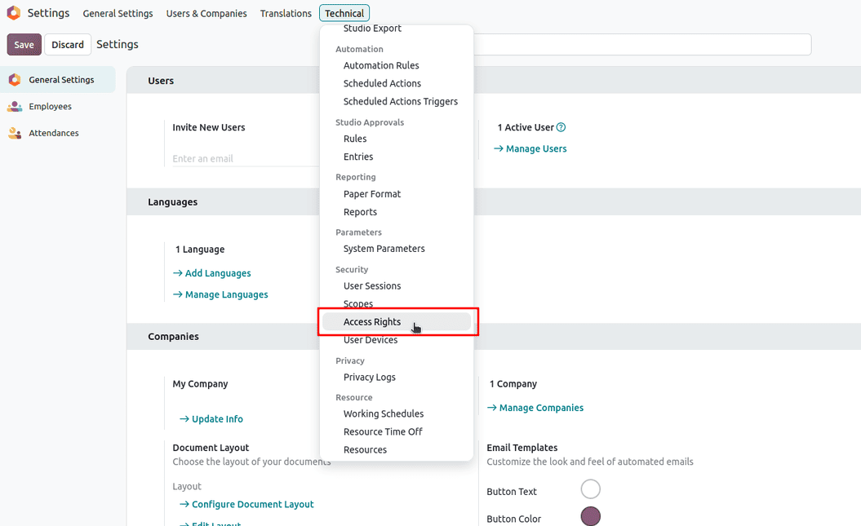Open User Sessions under Security

pos(372,285)
